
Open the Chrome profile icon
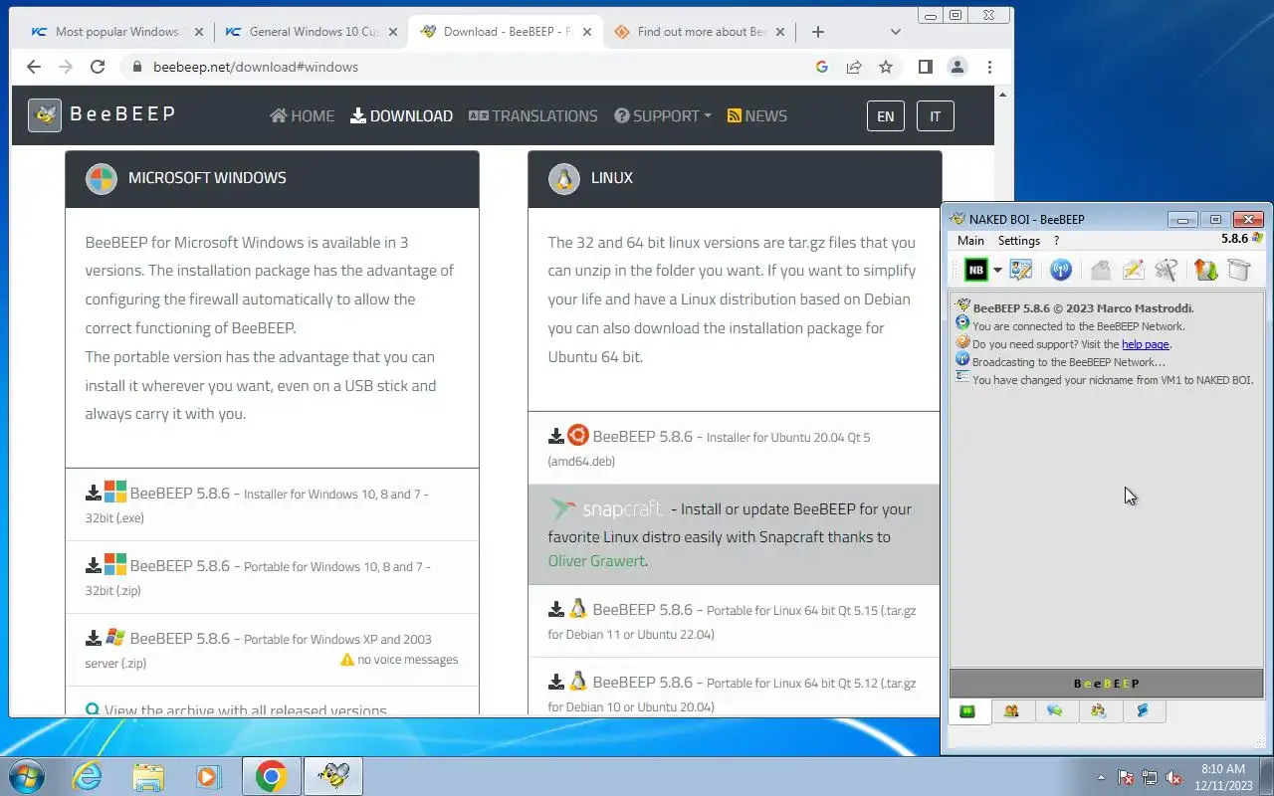[x=957, y=67]
